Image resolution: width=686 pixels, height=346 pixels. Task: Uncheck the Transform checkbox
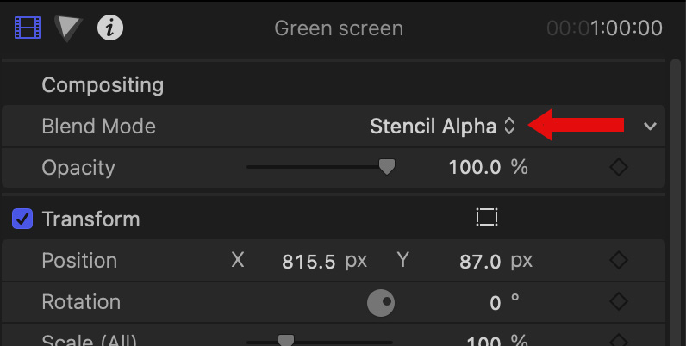pos(22,219)
